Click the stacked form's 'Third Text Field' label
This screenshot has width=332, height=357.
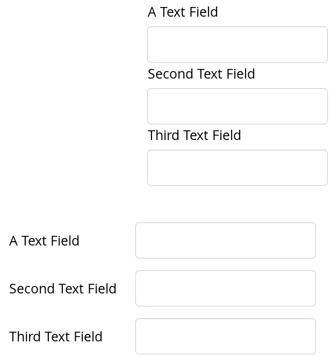[x=194, y=136]
